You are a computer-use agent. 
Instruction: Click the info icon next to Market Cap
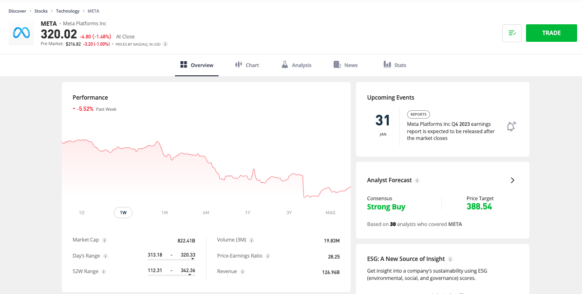click(104, 240)
